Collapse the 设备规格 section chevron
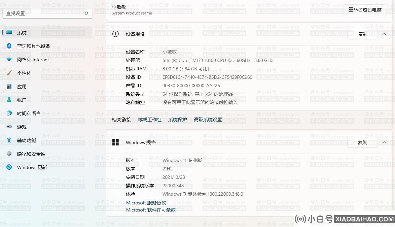Viewport: 395px width, 227px height. point(384,34)
